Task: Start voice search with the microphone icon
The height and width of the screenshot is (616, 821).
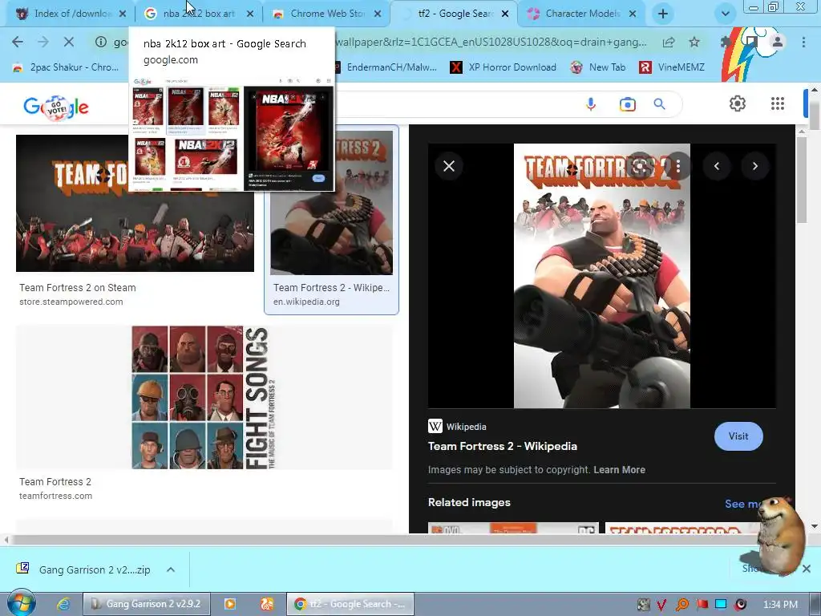Action: [x=591, y=104]
